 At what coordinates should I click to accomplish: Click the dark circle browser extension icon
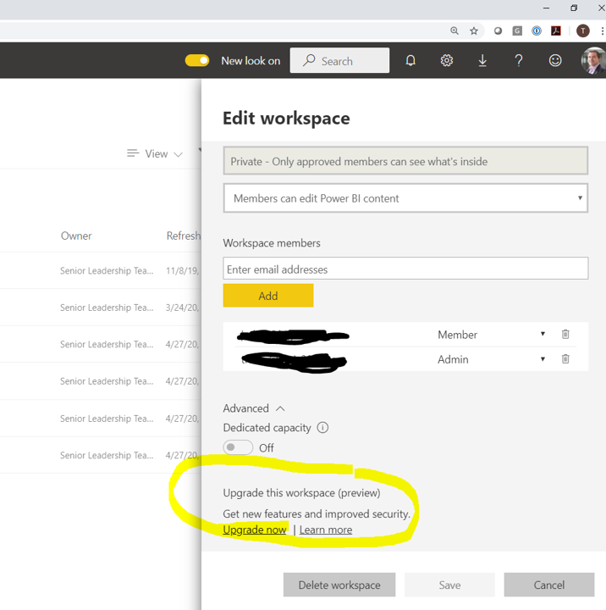point(498,30)
